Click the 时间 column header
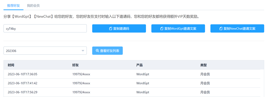Image resolution: width=267 pixels, height=97 pixels. pos(11,65)
